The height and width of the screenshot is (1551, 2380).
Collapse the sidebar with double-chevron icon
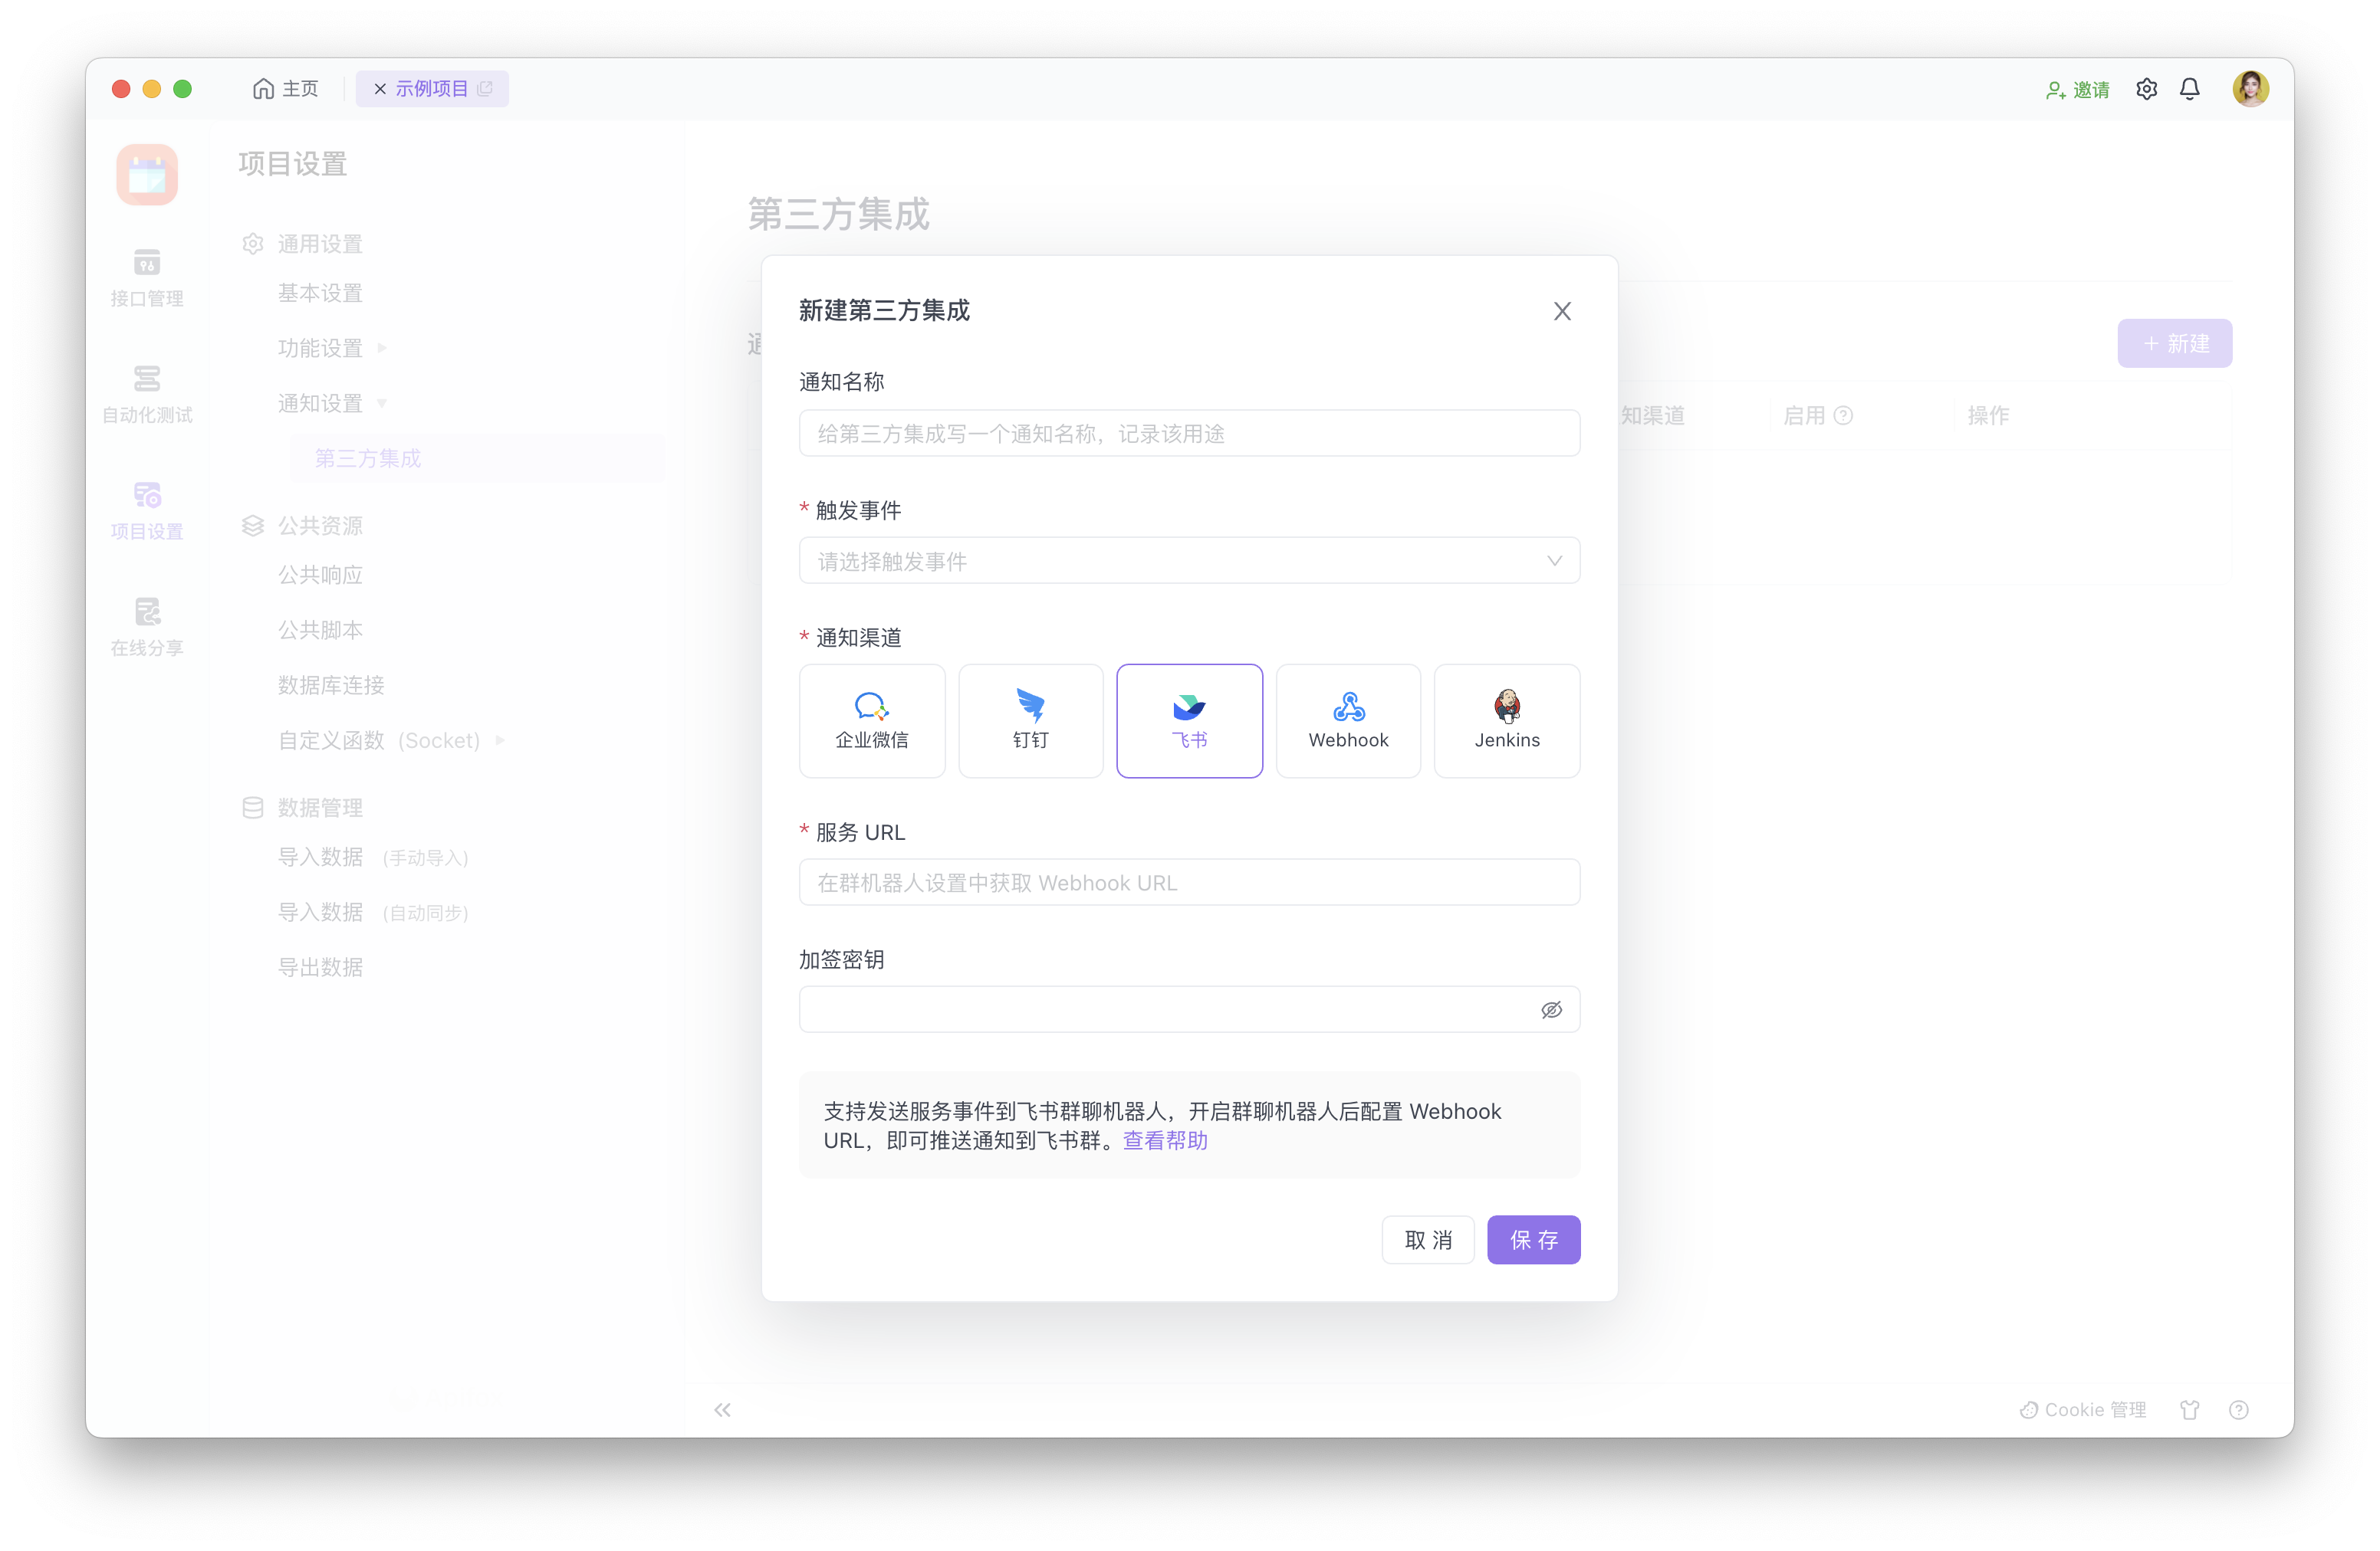pyautogui.click(x=722, y=1409)
